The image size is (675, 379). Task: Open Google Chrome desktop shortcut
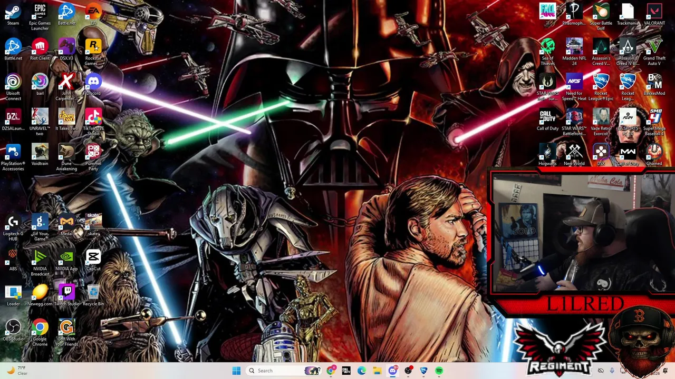point(40,333)
